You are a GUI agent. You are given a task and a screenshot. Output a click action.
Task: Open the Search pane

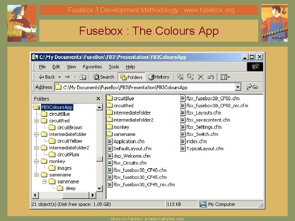(104, 77)
